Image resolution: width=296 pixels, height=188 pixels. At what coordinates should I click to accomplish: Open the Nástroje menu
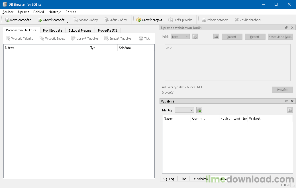[x=54, y=12]
